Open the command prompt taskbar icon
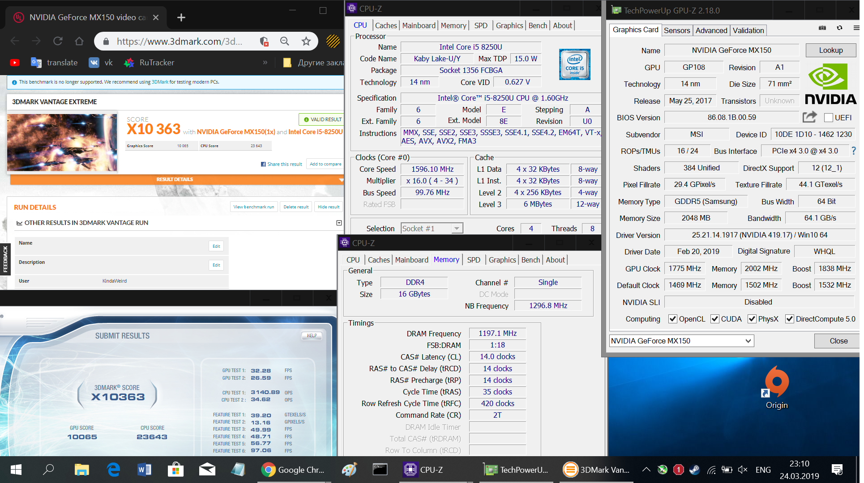Image resolution: width=864 pixels, height=483 pixels. pos(380,470)
